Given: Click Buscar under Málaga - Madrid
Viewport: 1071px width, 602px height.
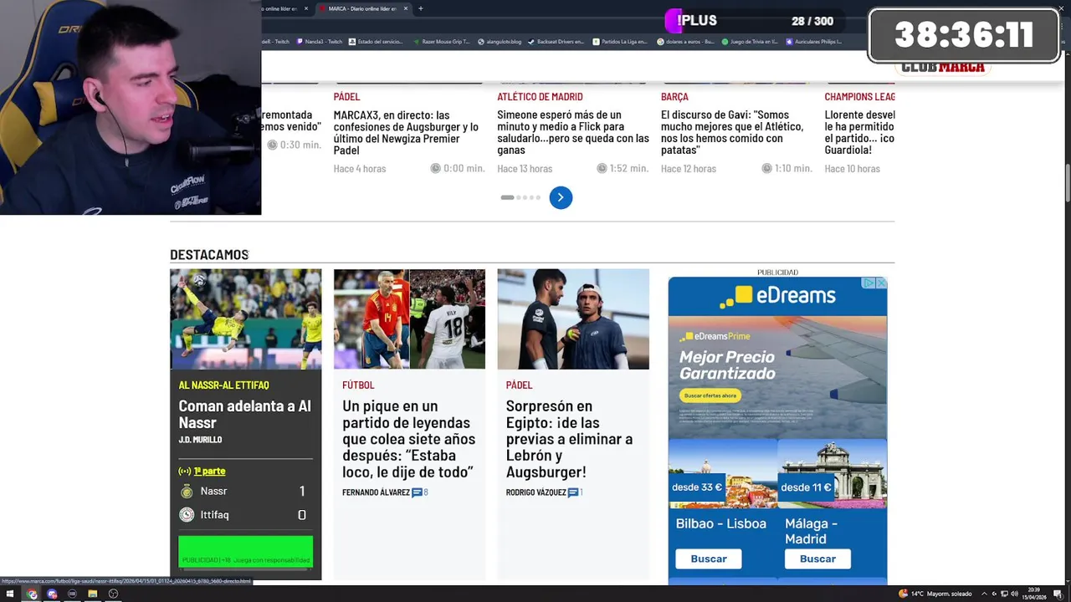Looking at the screenshot, I should coord(817,559).
